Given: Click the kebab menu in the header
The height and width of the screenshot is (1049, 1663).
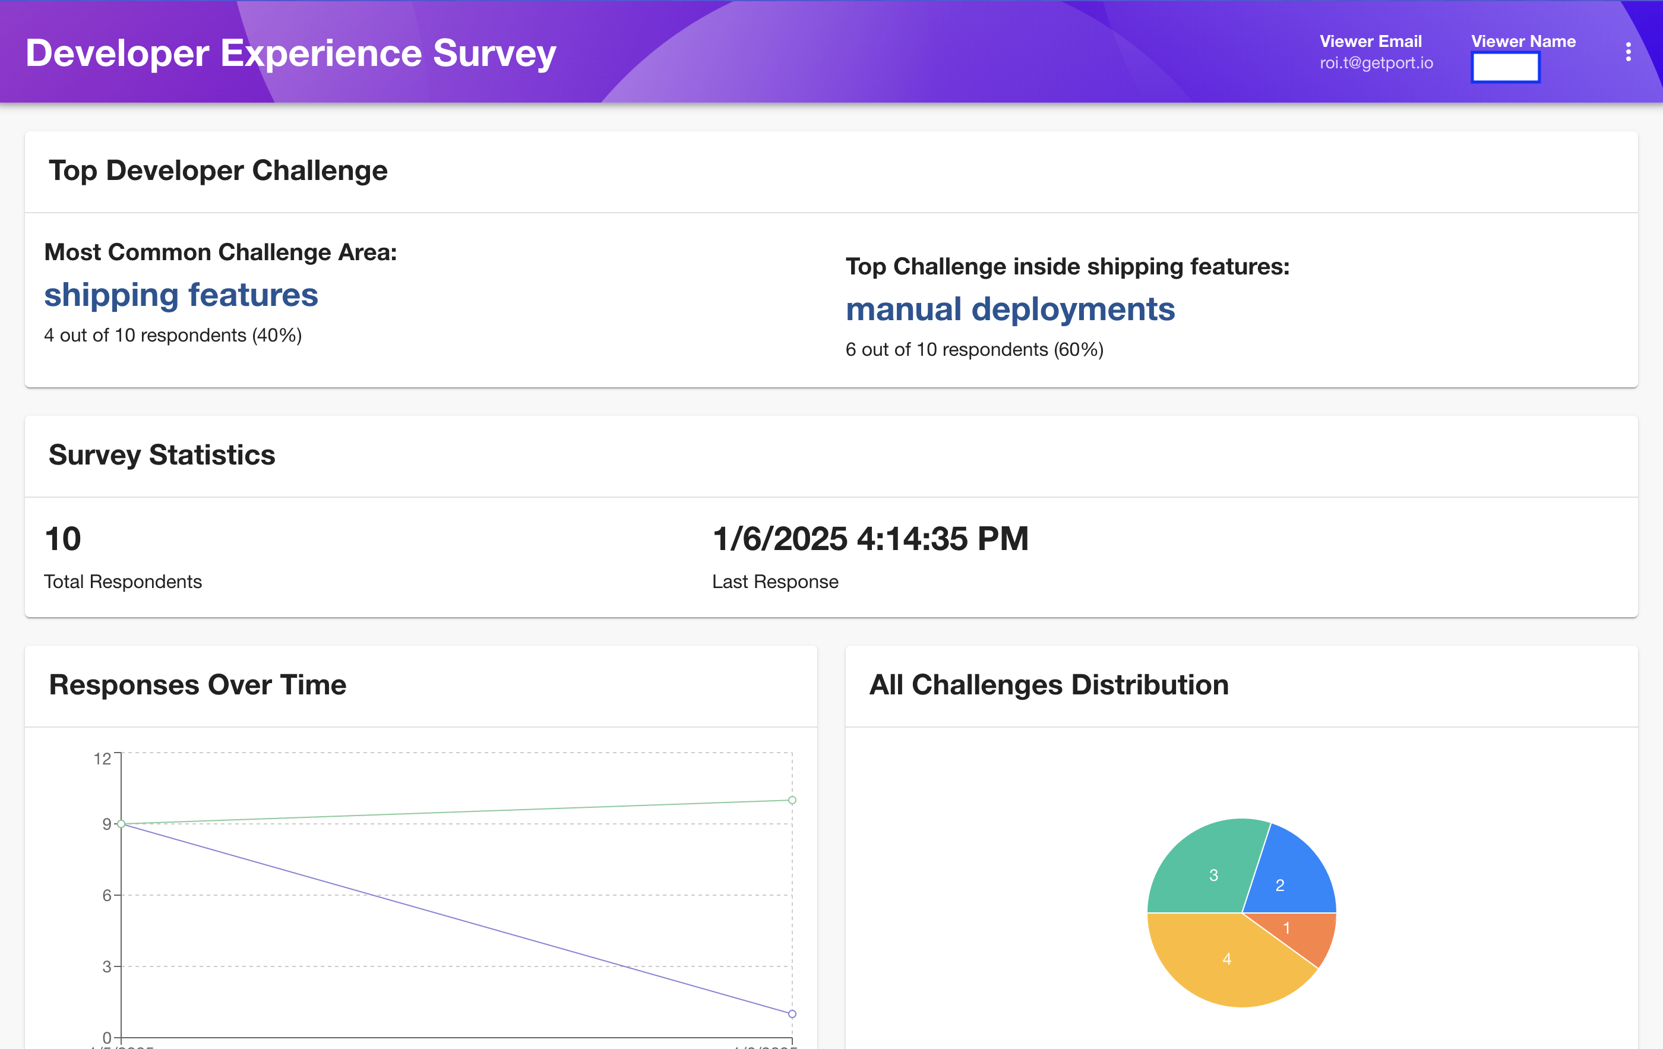Looking at the screenshot, I should [x=1628, y=51].
